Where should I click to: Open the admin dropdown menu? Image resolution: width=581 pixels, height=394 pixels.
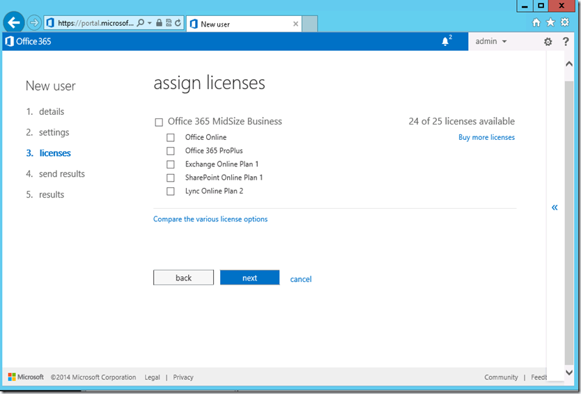[x=490, y=41]
